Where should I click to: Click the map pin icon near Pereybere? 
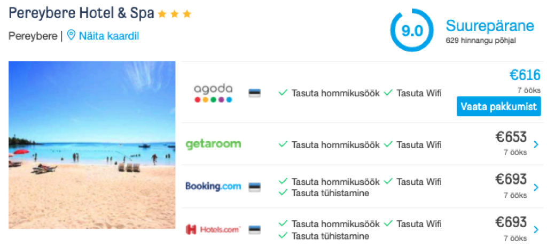pyautogui.click(x=71, y=36)
